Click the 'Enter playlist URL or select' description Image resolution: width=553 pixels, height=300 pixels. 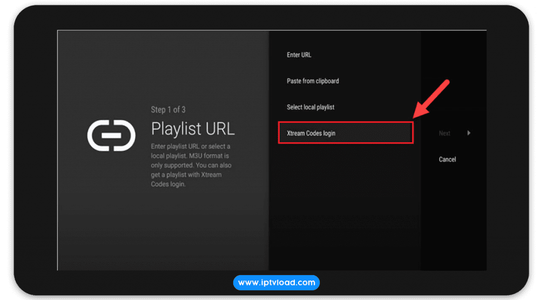pyautogui.click(x=191, y=165)
